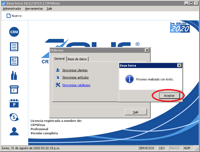This screenshot has width=200, height=152.
Task: Click the Sincronizar clientes link
Action: tap(75, 70)
